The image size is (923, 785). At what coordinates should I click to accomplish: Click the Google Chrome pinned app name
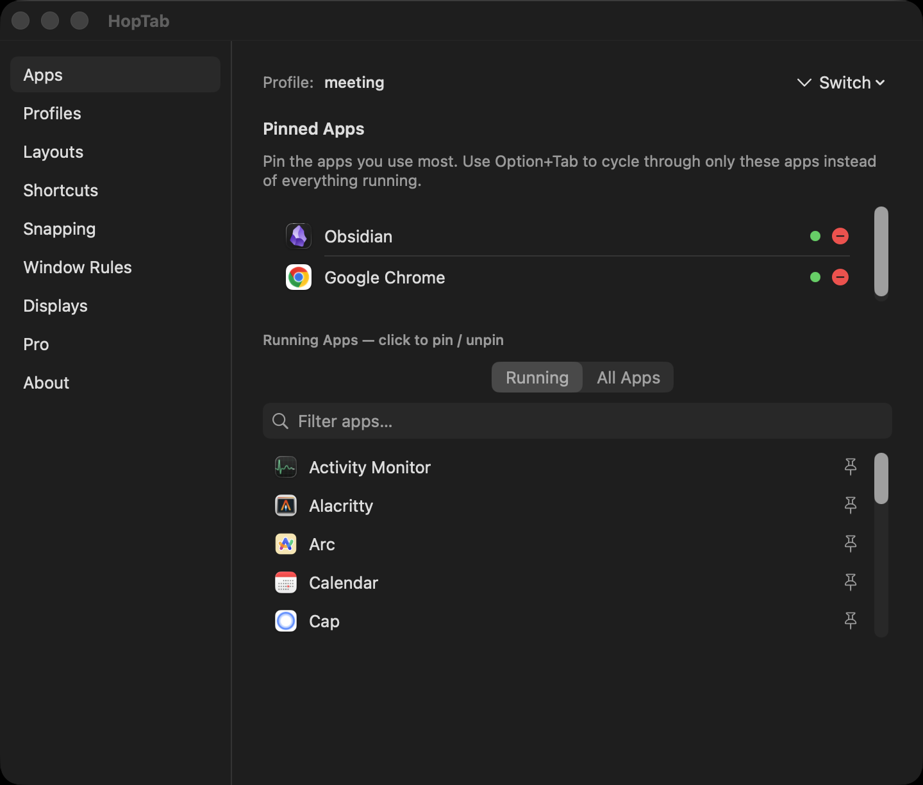click(385, 278)
